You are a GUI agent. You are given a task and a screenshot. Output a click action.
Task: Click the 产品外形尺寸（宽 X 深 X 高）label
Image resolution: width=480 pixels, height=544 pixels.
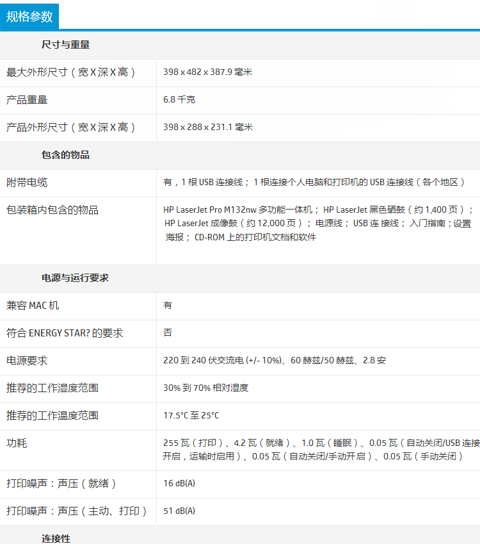click(x=70, y=128)
